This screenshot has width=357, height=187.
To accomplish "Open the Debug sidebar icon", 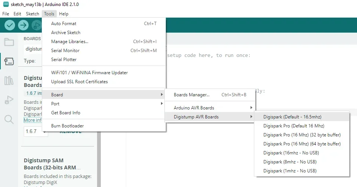I will pyautogui.click(x=9, y=100).
